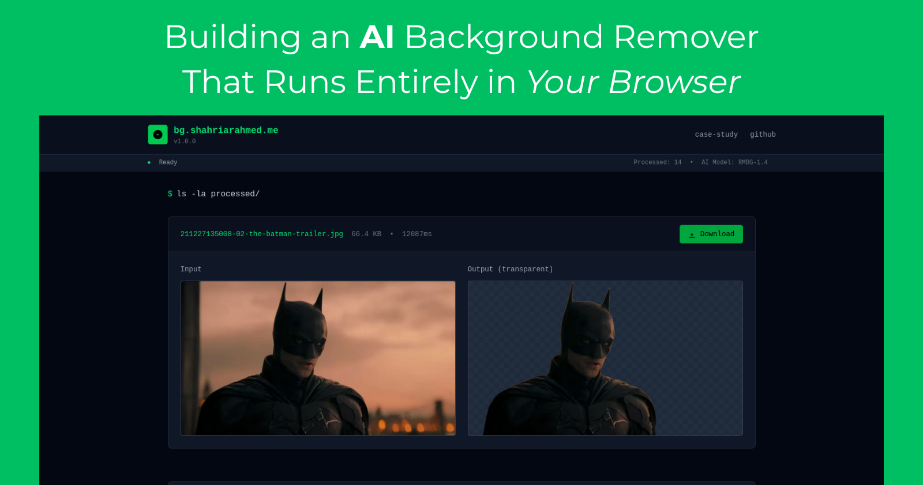Image resolution: width=923 pixels, height=485 pixels.
Task: Click the Processed: 14 counter
Action: click(x=657, y=162)
